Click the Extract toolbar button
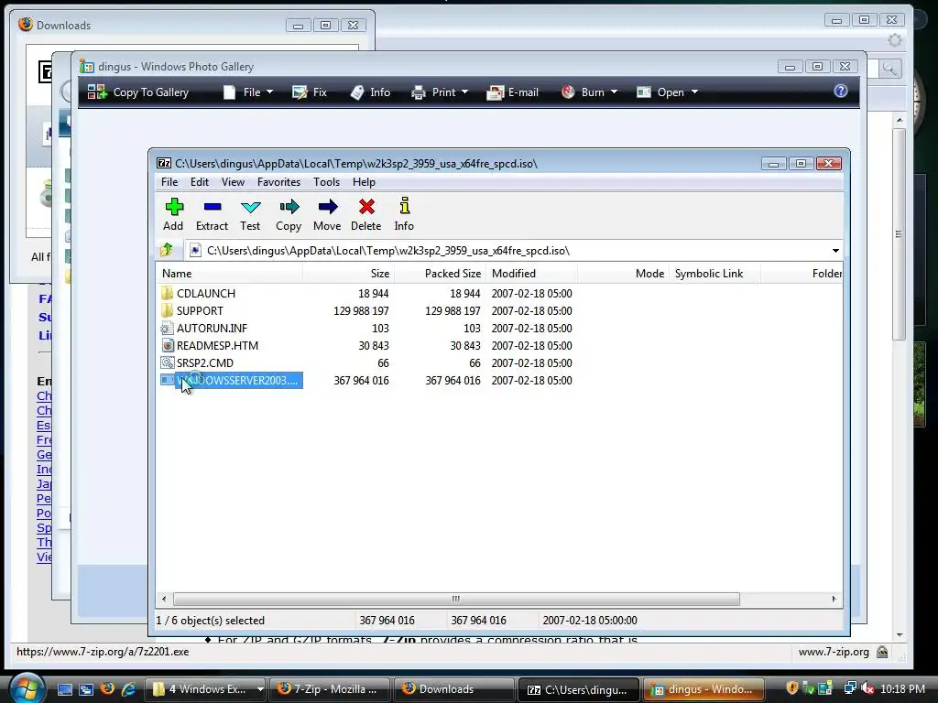Image resolution: width=938 pixels, height=703 pixels. (212, 214)
